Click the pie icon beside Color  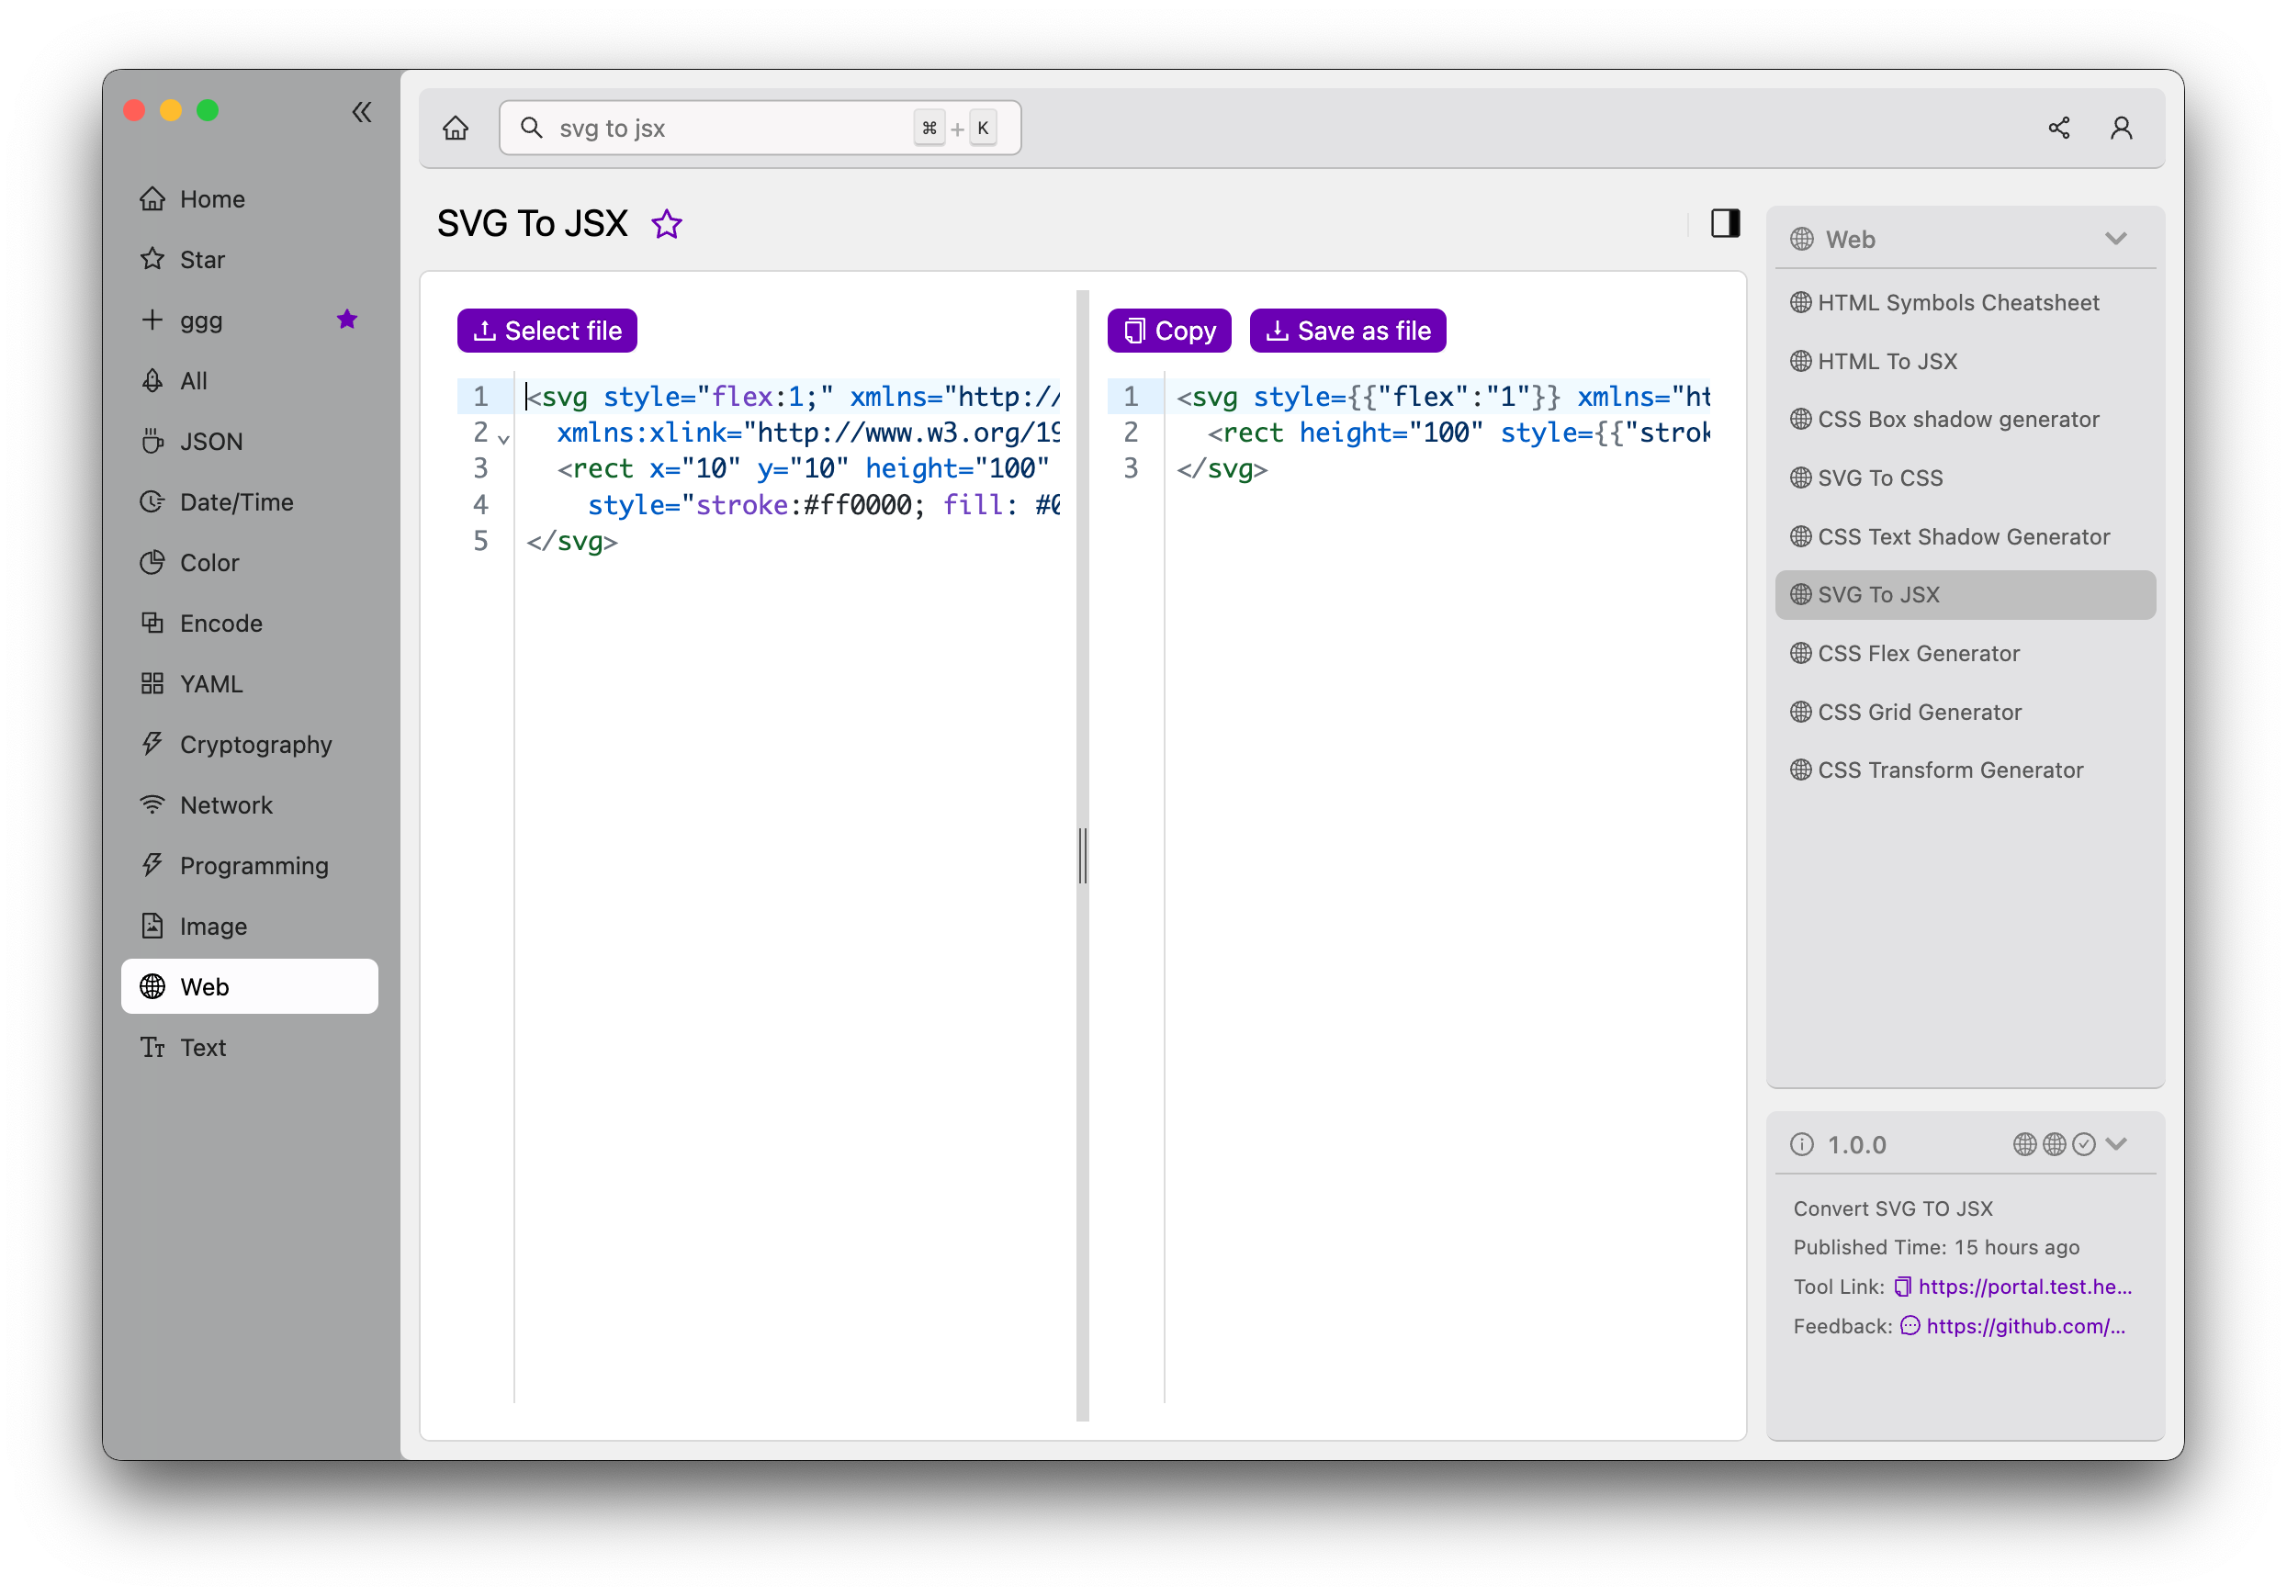click(x=152, y=563)
